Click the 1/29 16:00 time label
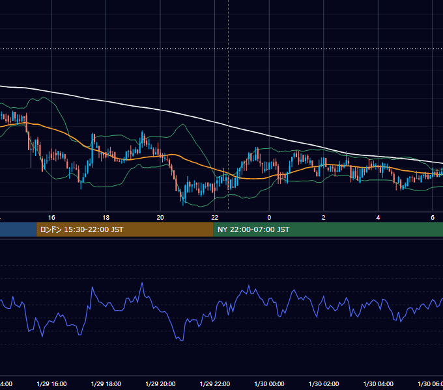This screenshot has width=443, height=390. (x=51, y=383)
